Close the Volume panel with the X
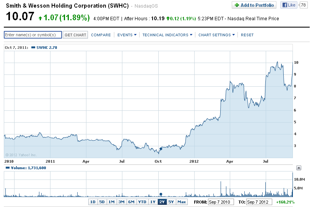This screenshot has width=312, height=207. click(299, 168)
